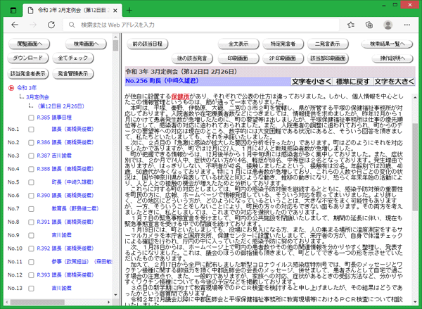Image resolution: width=422 pixels, height=309 pixels.
Task: Select the 令和3年 3月定例会 tab
Action: coord(72,11)
